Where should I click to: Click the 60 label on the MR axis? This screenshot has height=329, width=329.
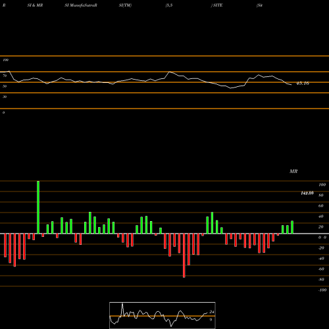tap(320, 206)
